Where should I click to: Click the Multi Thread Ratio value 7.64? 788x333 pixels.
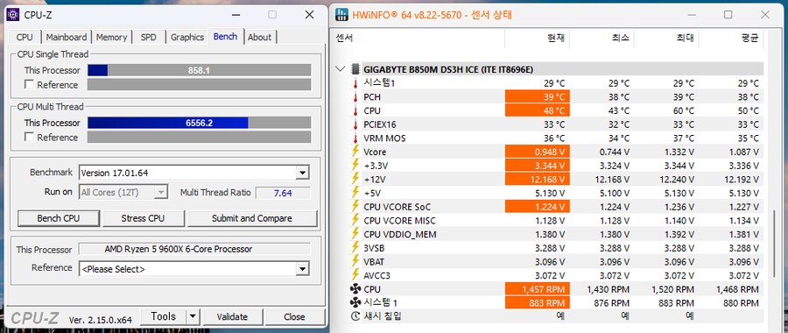[x=283, y=193]
